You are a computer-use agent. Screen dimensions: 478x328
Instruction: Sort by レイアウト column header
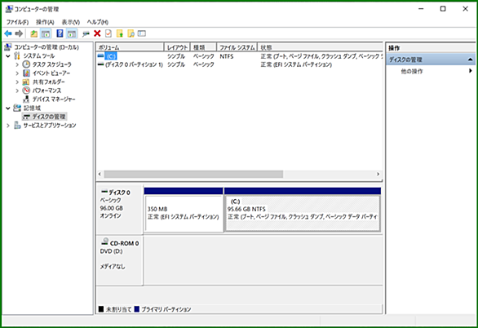(x=177, y=47)
